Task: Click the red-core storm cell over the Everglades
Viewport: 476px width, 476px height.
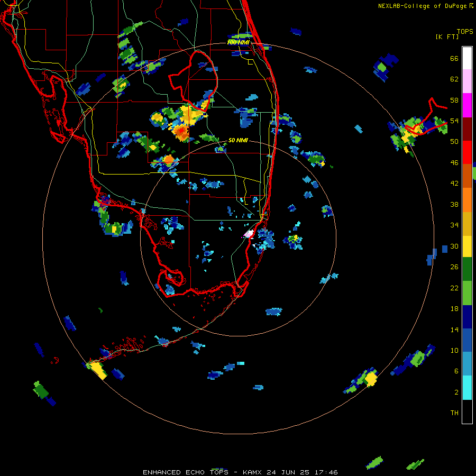Action: pyautogui.click(x=181, y=131)
